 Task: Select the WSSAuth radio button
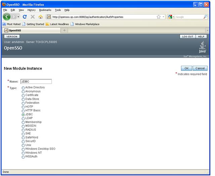23,157
